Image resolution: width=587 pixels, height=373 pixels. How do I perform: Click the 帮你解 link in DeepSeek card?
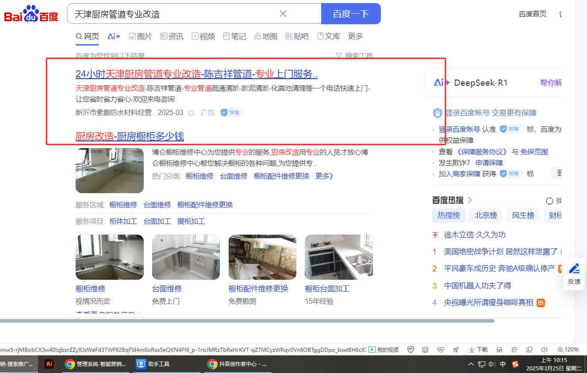(551, 83)
